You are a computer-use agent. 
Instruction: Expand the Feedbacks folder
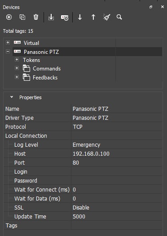(17, 77)
